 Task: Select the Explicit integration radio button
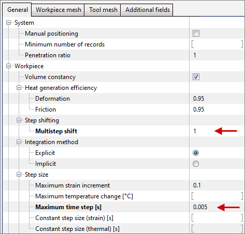(x=196, y=153)
